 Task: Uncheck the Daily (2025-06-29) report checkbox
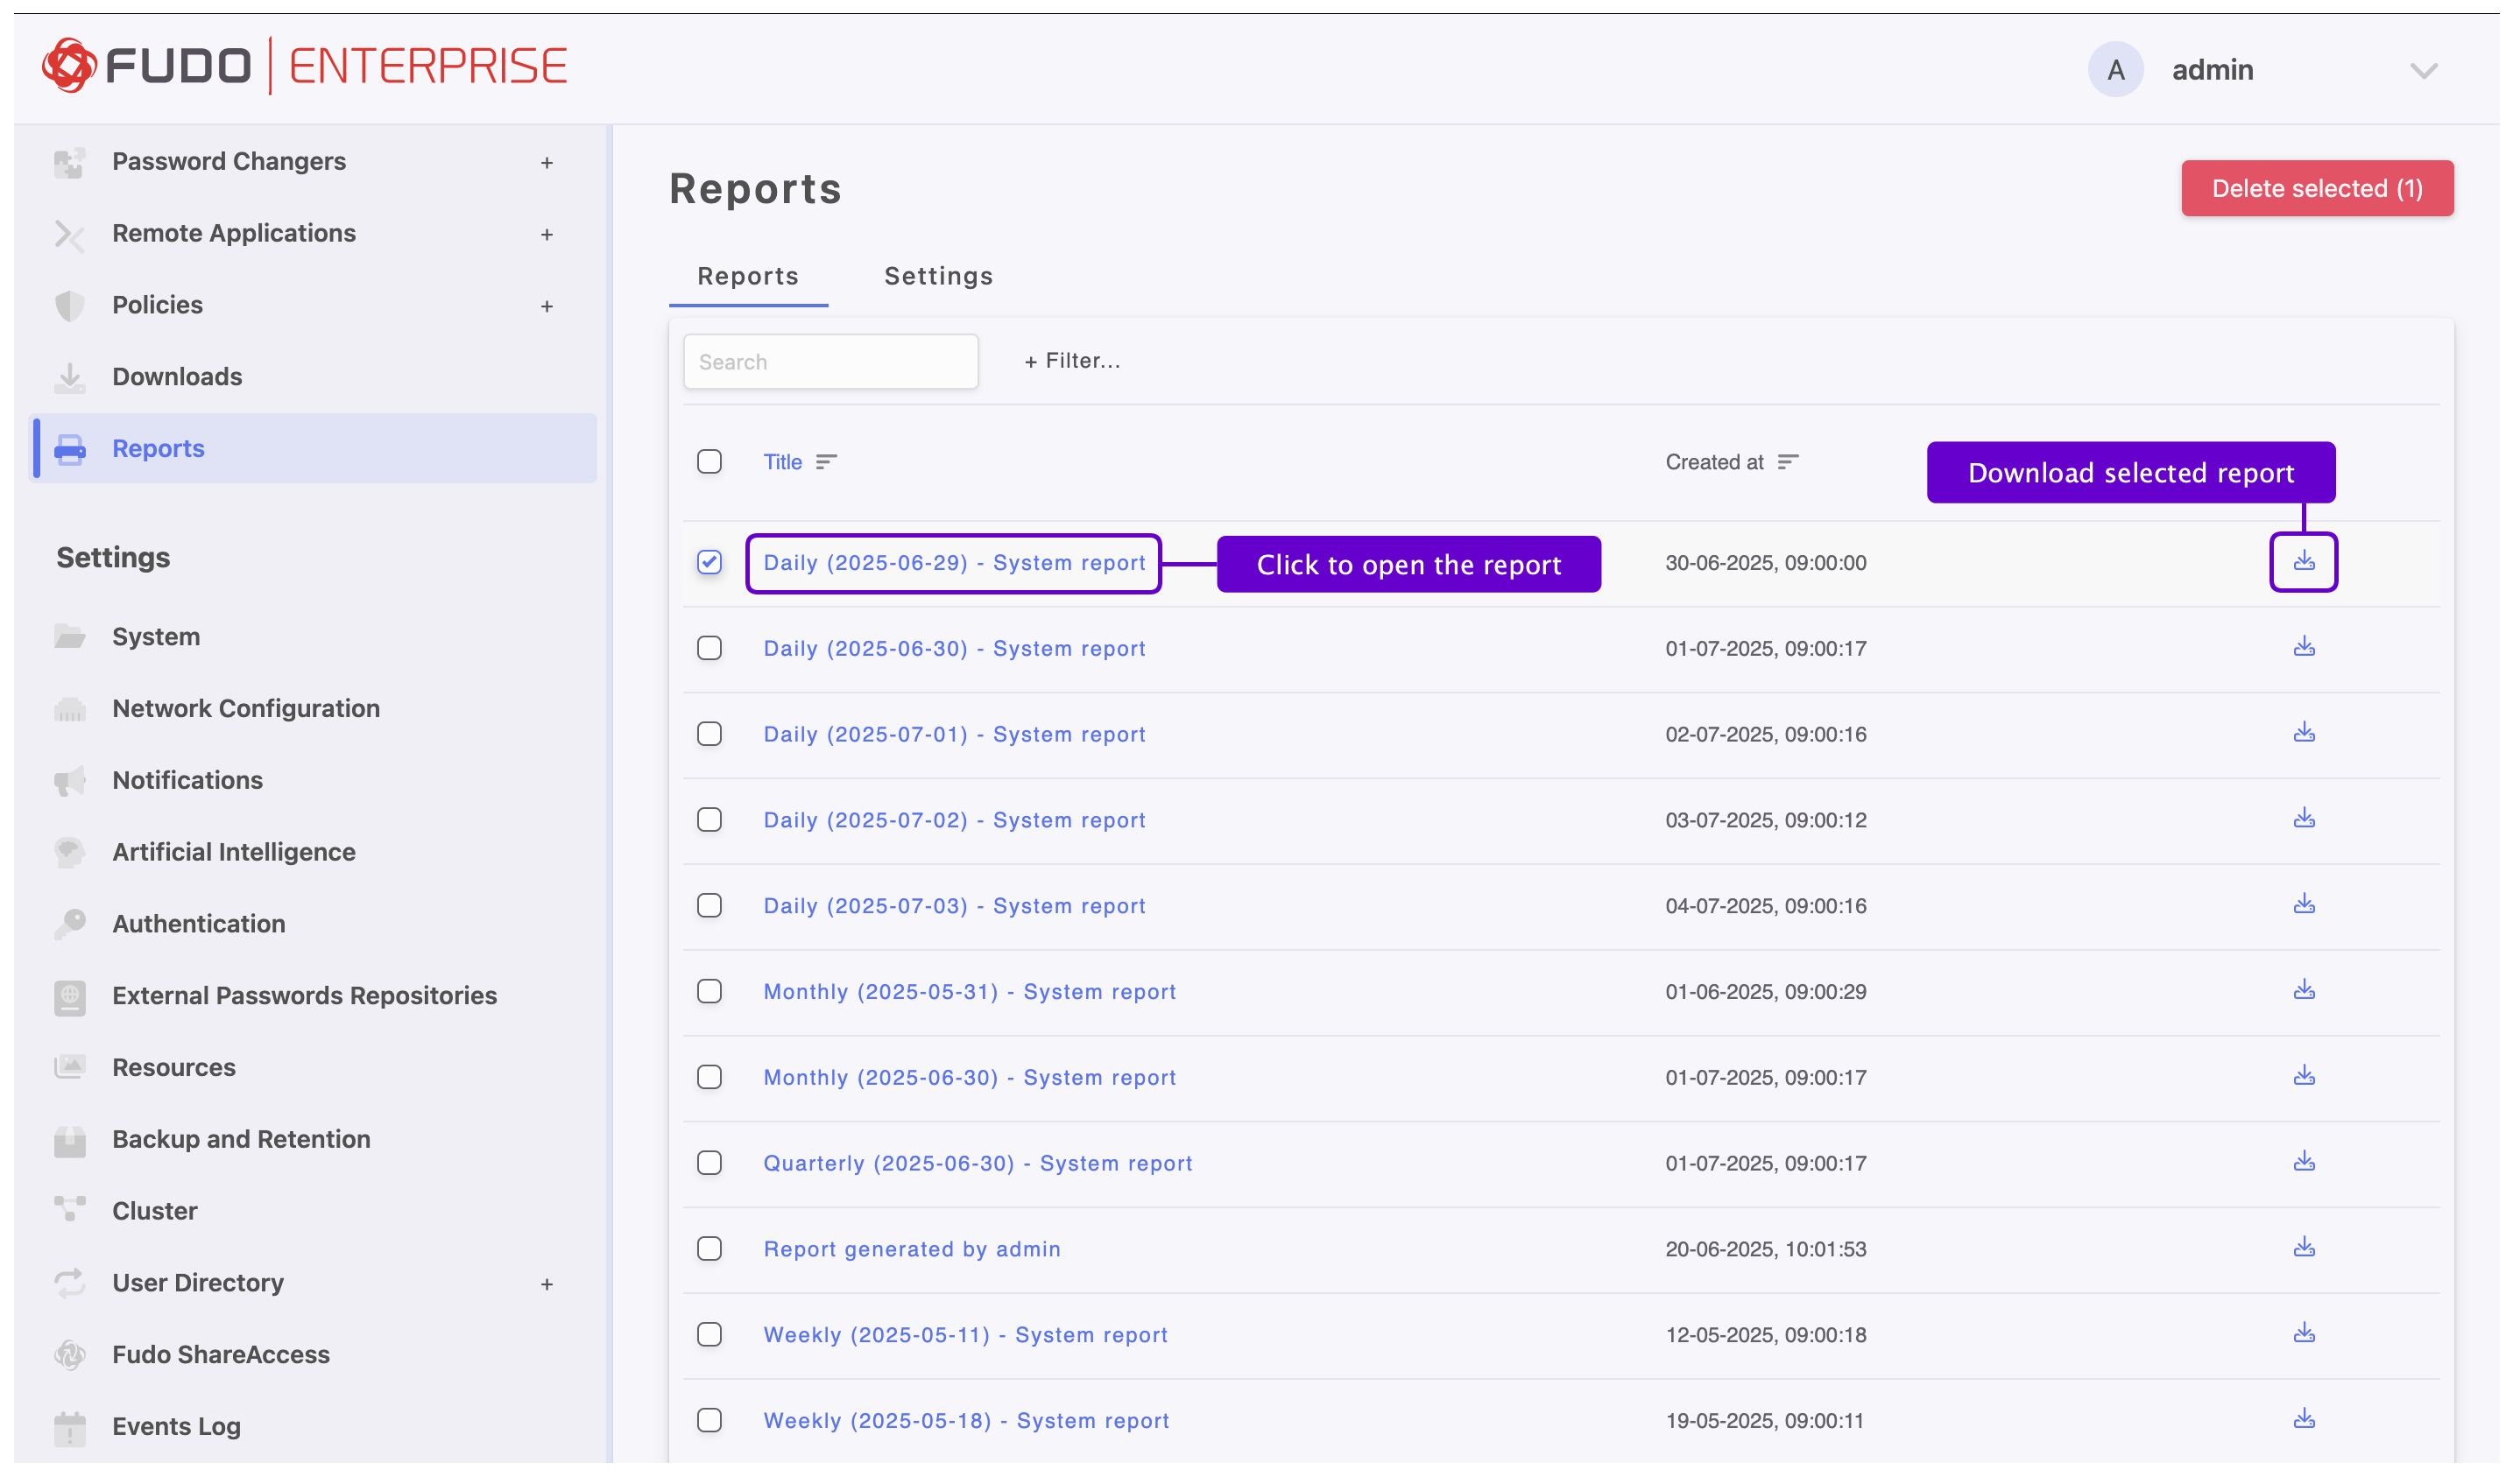[709, 562]
